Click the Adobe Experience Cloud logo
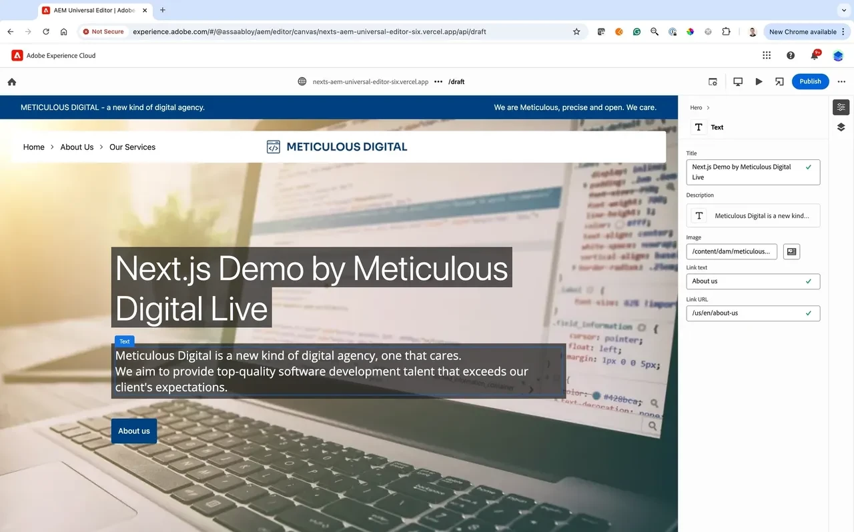Viewport: 854px width, 532px height. (x=17, y=55)
